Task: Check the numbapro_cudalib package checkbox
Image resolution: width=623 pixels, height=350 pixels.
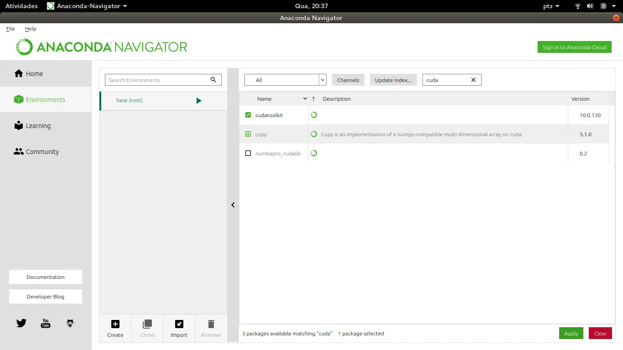Action: [x=248, y=153]
